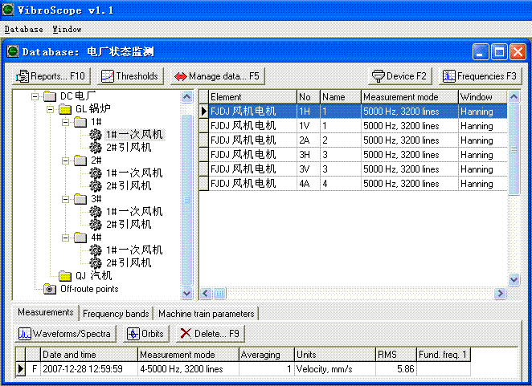
Task: Open the Database menu
Action: pyautogui.click(x=24, y=30)
